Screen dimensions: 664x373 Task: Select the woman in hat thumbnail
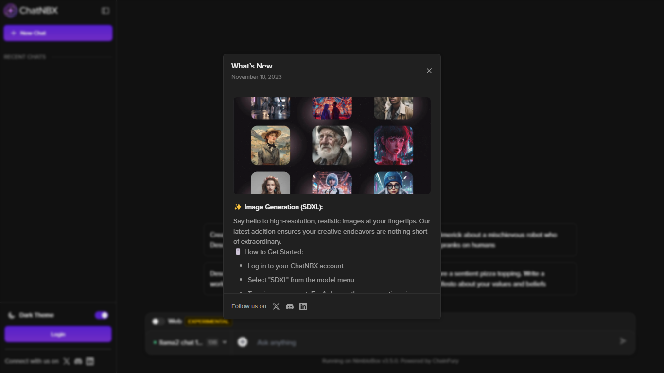270,146
